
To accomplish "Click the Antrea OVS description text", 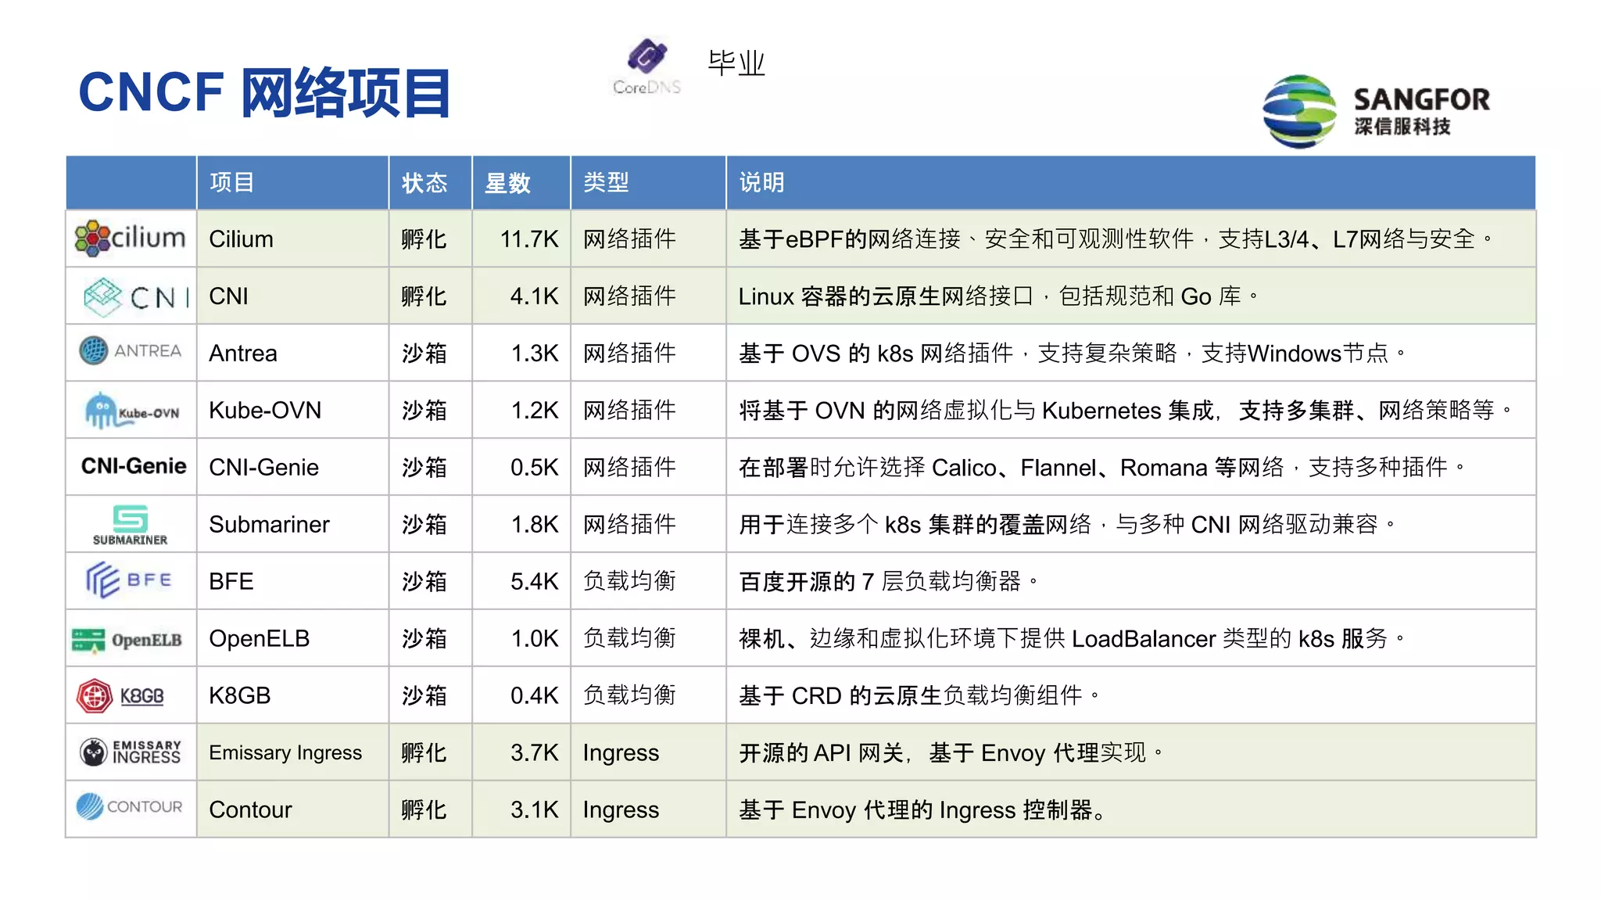I will (x=1072, y=353).
